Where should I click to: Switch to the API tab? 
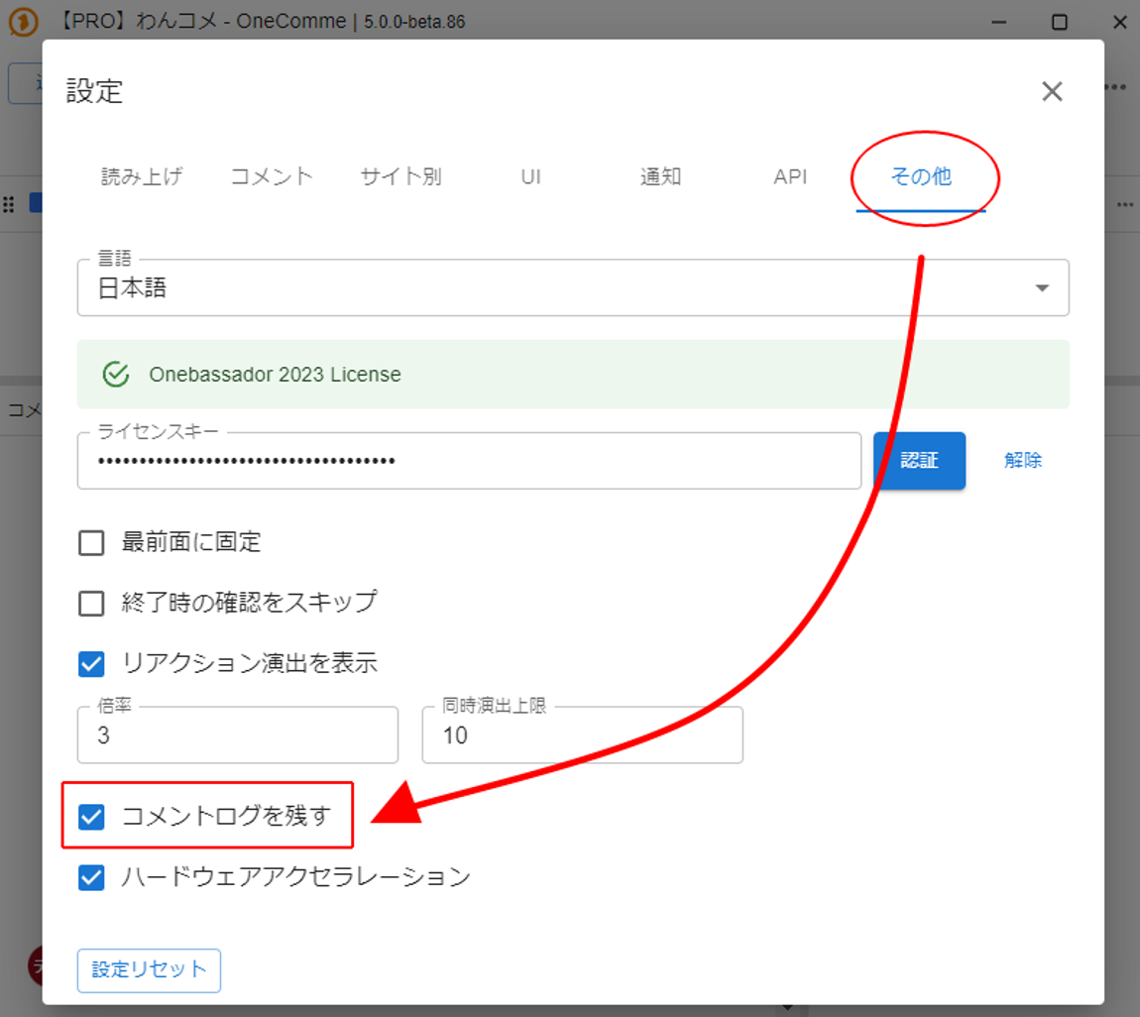[x=790, y=176]
